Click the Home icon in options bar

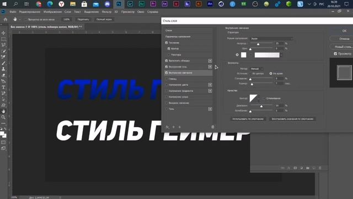point(6,19)
